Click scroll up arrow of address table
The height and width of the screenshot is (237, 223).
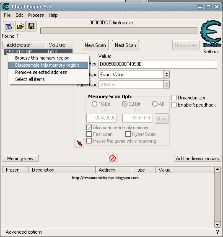click(218, 169)
